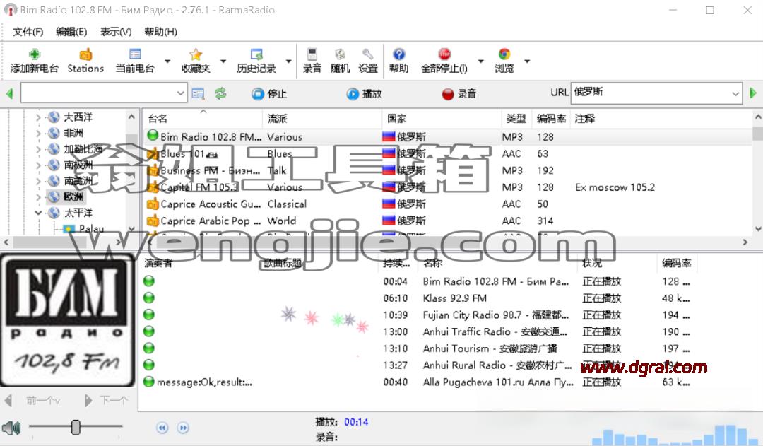This screenshot has height=446, width=763.
Task: Click the 下一个 next station button
Action: pos(107,401)
